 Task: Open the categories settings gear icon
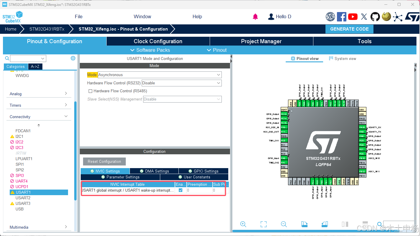(73, 58)
